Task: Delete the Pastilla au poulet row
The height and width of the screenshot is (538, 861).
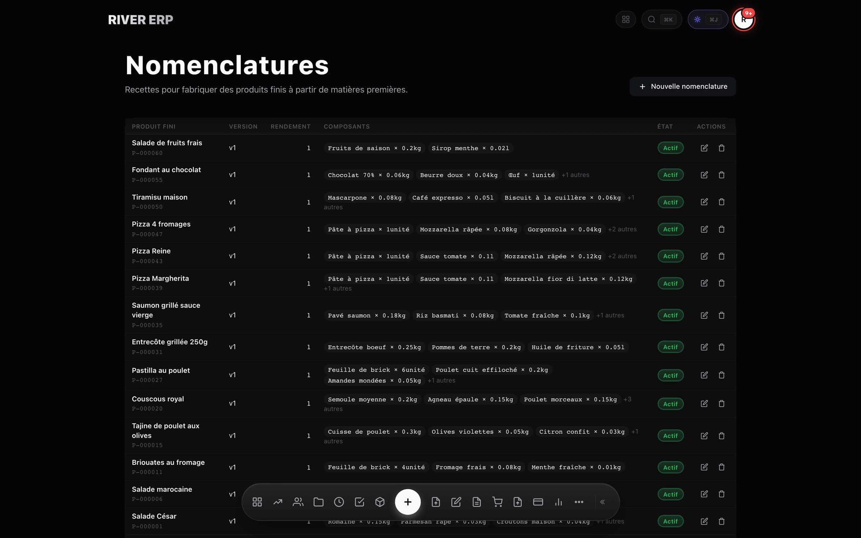Action: [x=721, y=375]
